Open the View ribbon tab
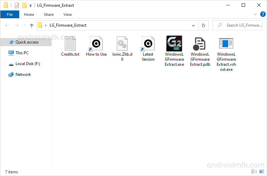Screen dimensions: 267x176 [x=68, y=14]
